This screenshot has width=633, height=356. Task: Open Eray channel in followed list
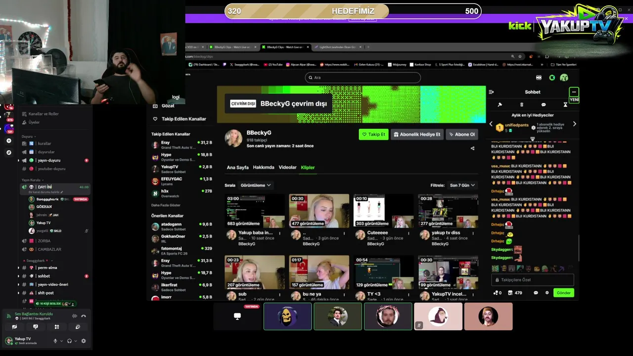coord(182,145)
